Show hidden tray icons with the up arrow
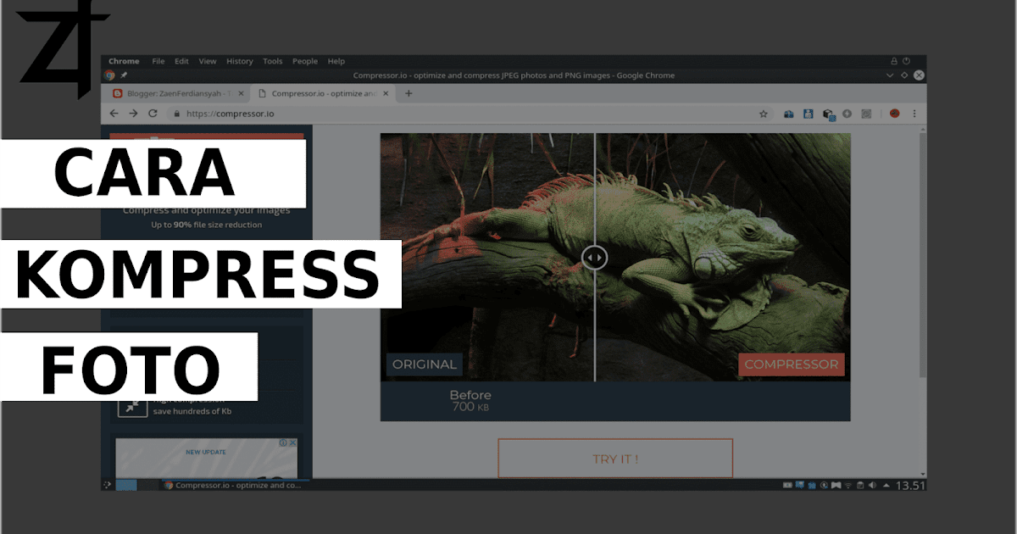 point(886,485)
